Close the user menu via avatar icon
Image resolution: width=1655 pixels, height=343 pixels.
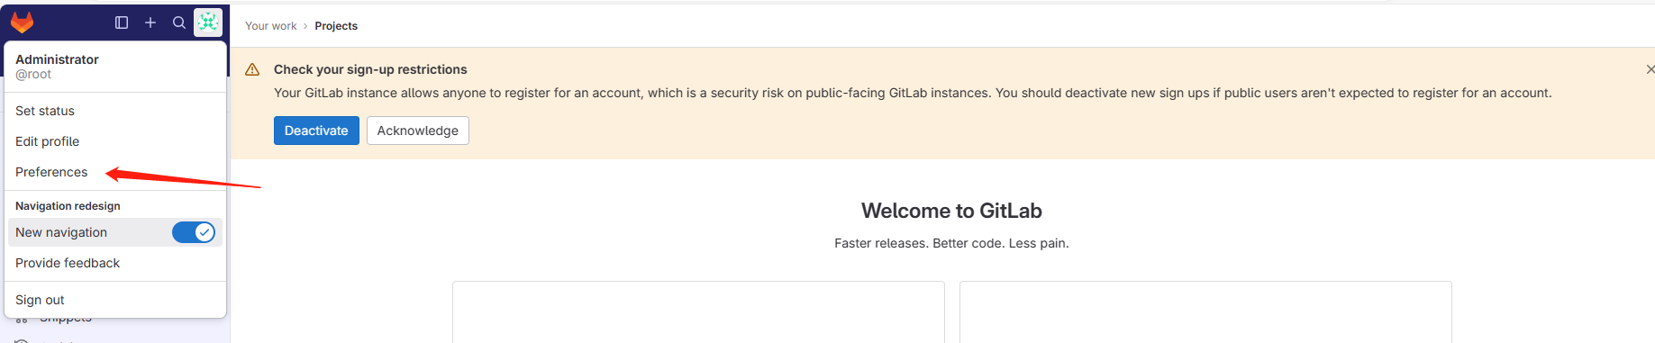208,23
